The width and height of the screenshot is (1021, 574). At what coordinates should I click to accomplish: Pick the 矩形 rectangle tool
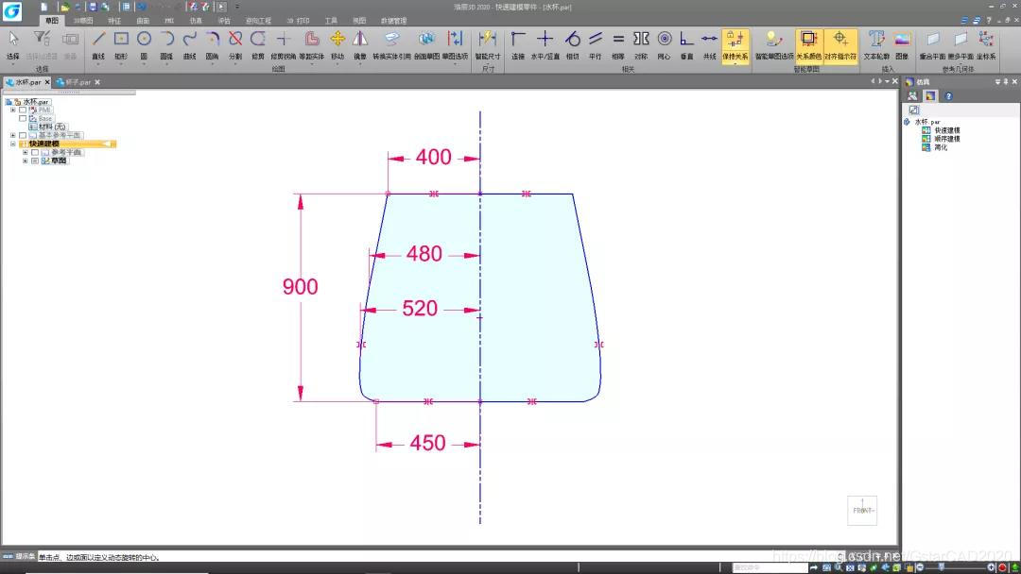coord(121,45)
